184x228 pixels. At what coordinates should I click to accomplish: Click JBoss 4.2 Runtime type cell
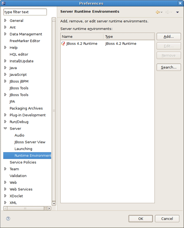coord(121,44)
